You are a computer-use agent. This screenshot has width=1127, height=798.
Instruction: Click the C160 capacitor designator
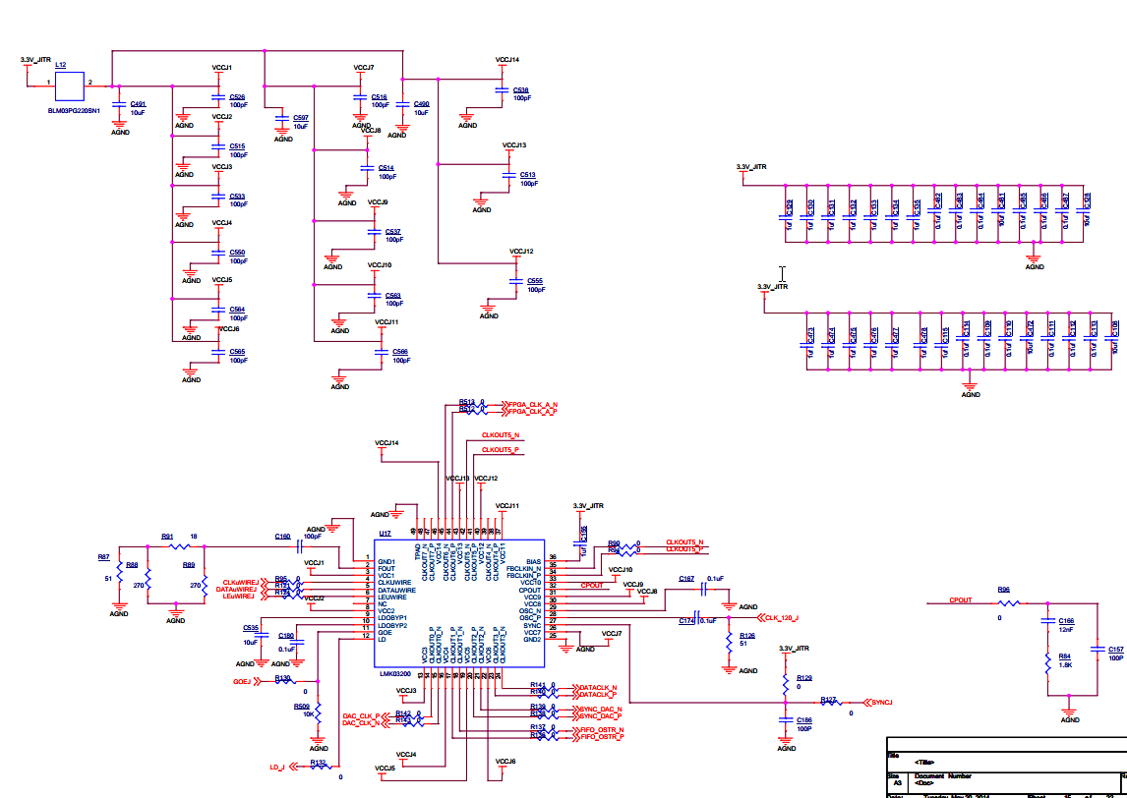tap(282, 537)
